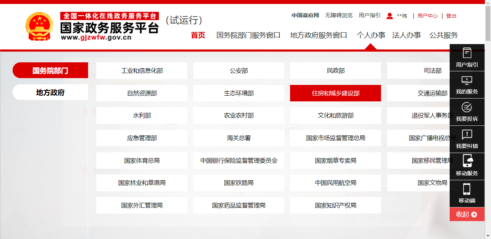Open highlighted 住房和城乡建设部 department
The image size is (491, 239).
335,93
